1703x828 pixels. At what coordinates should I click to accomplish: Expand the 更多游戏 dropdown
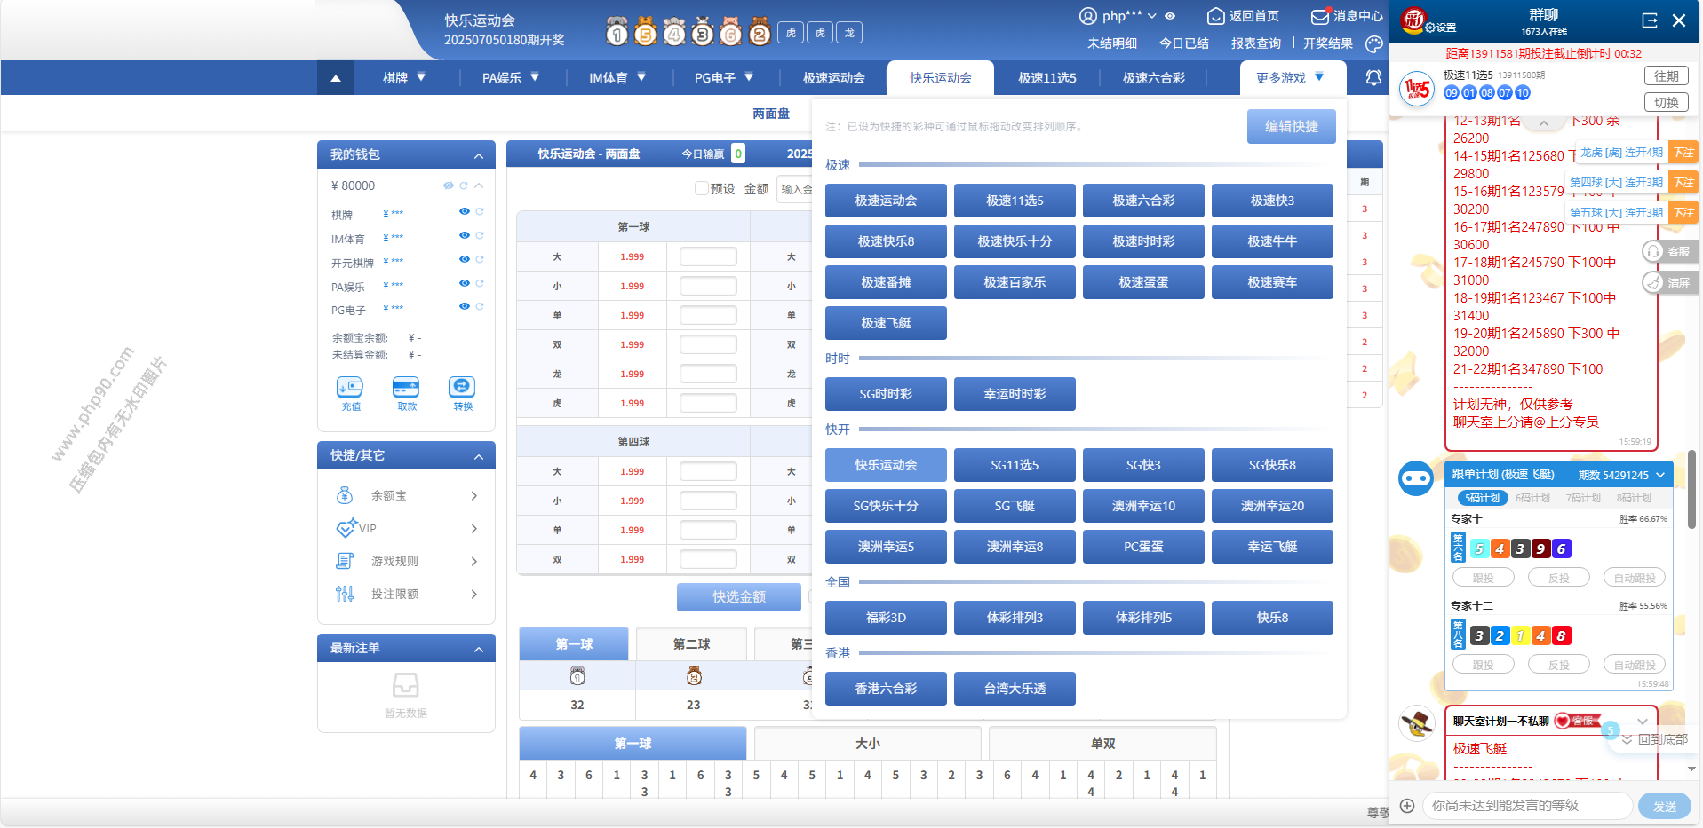[x=1290, y=78]
